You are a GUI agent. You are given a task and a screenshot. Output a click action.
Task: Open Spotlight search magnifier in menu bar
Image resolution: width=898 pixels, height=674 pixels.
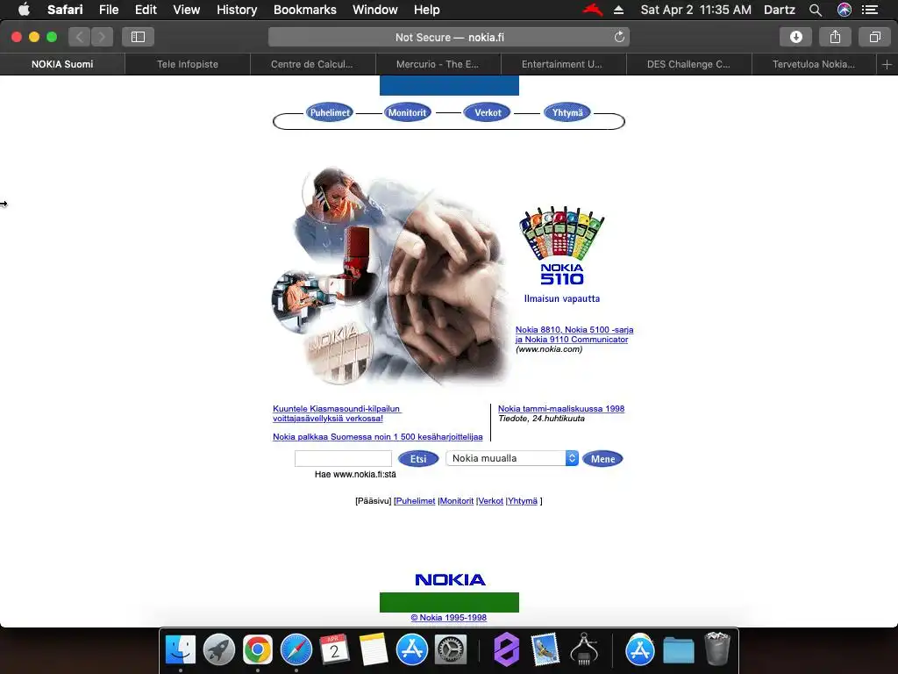pos(816,10)
